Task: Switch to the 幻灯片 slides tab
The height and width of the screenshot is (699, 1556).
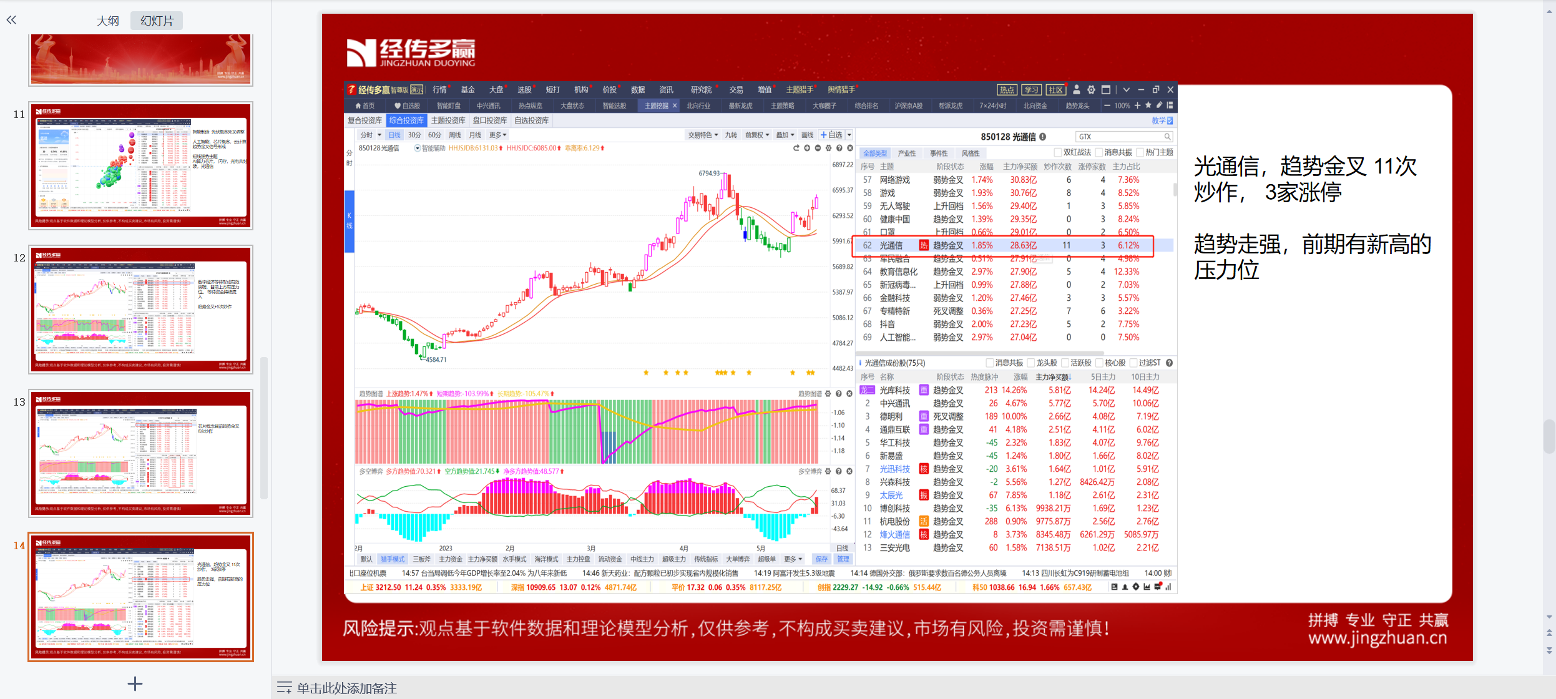Action: (x=157, y=21)
